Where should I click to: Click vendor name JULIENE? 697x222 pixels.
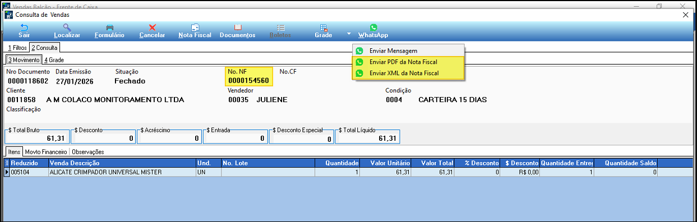pos(272,100)
